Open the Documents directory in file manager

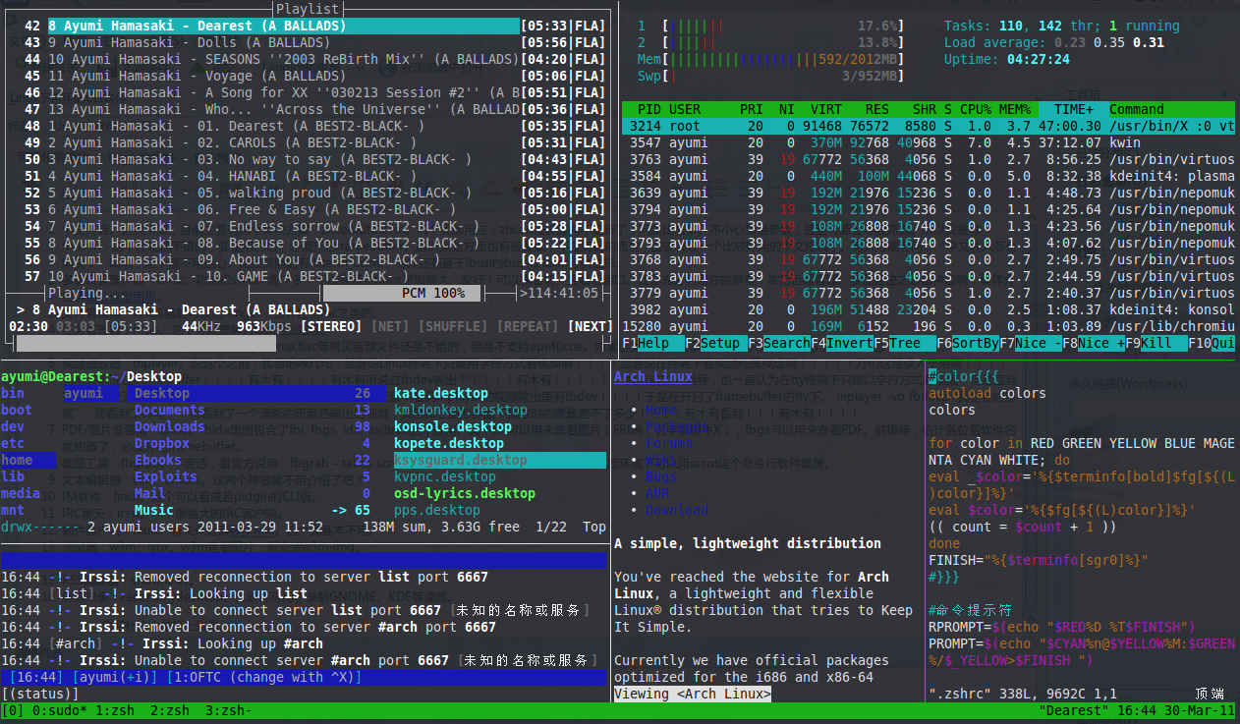tap(169, 410)
